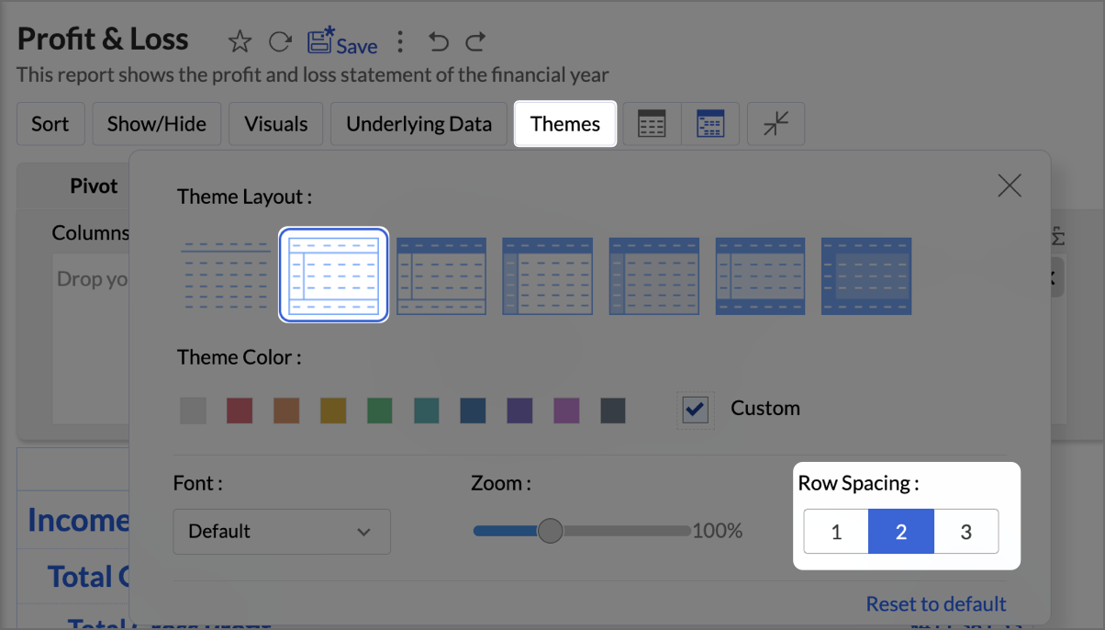Open the Sort options
This screenshot has height=630, width=1105.
point(50,124)
